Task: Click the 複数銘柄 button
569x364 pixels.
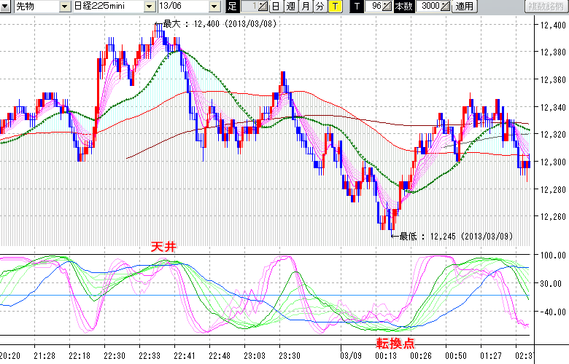Action: click(546, 7)
